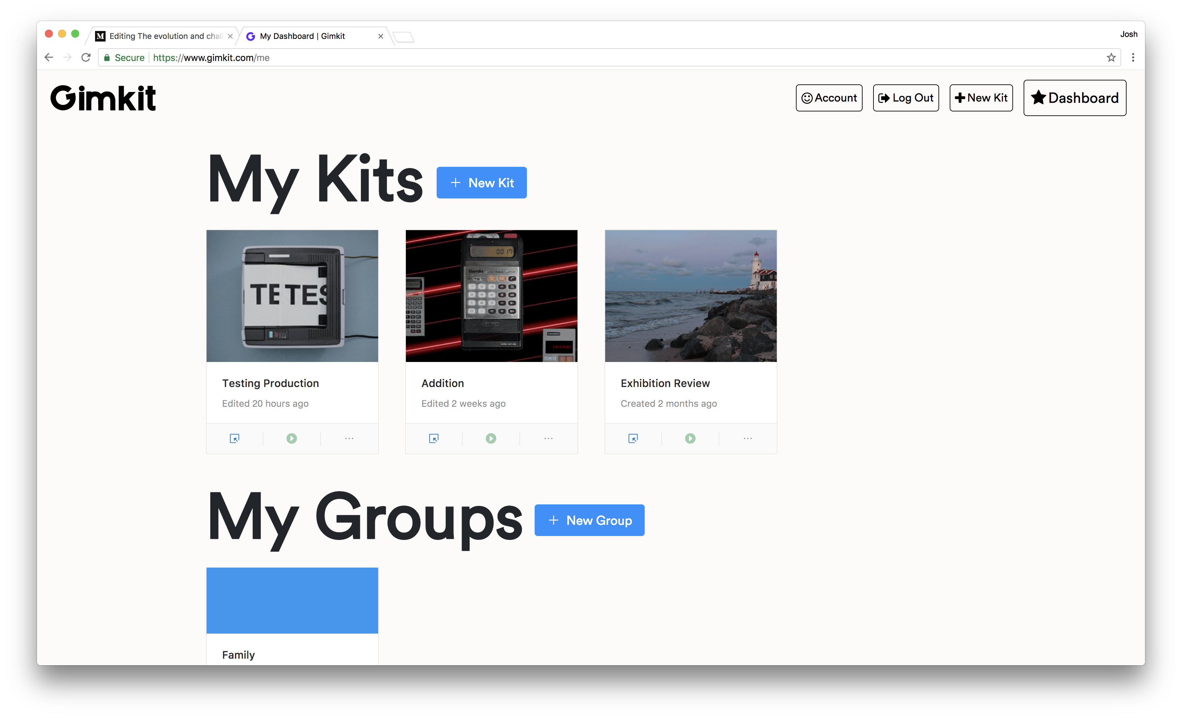Reload the Gimkit page
The width and height of the screenshot is (1182, 718).
coord(86,57)
